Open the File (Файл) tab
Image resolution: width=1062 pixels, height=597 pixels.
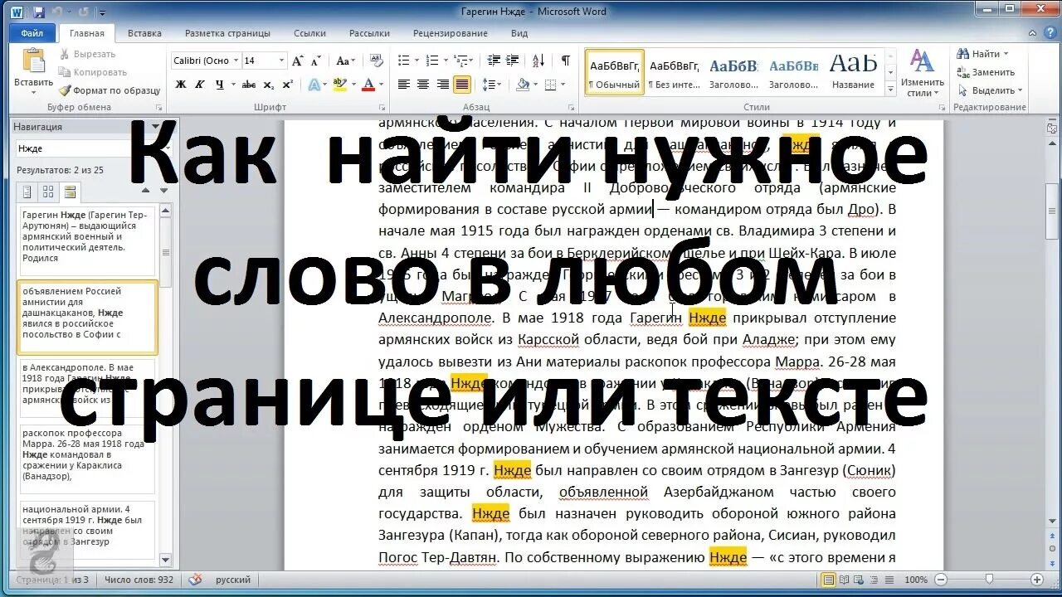coord(32,33)
